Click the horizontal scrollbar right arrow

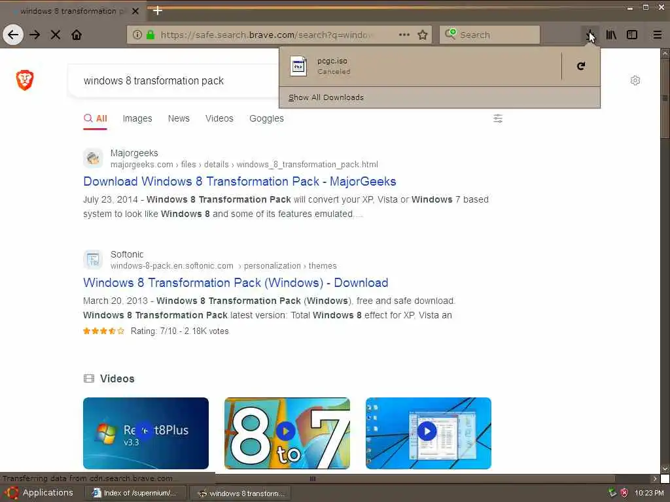(654, 478)
